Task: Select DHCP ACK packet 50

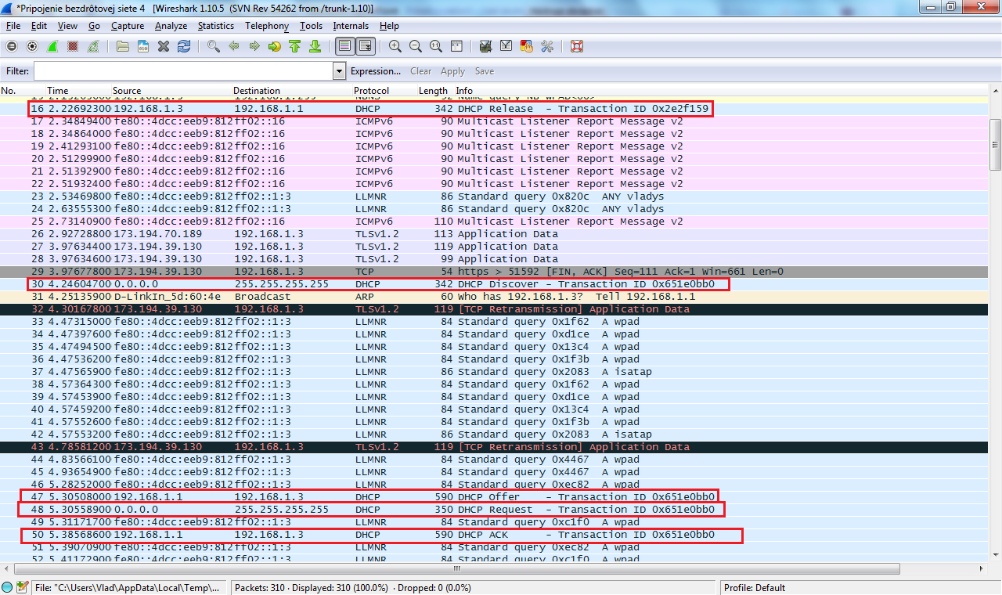Action: click(494, 535)
